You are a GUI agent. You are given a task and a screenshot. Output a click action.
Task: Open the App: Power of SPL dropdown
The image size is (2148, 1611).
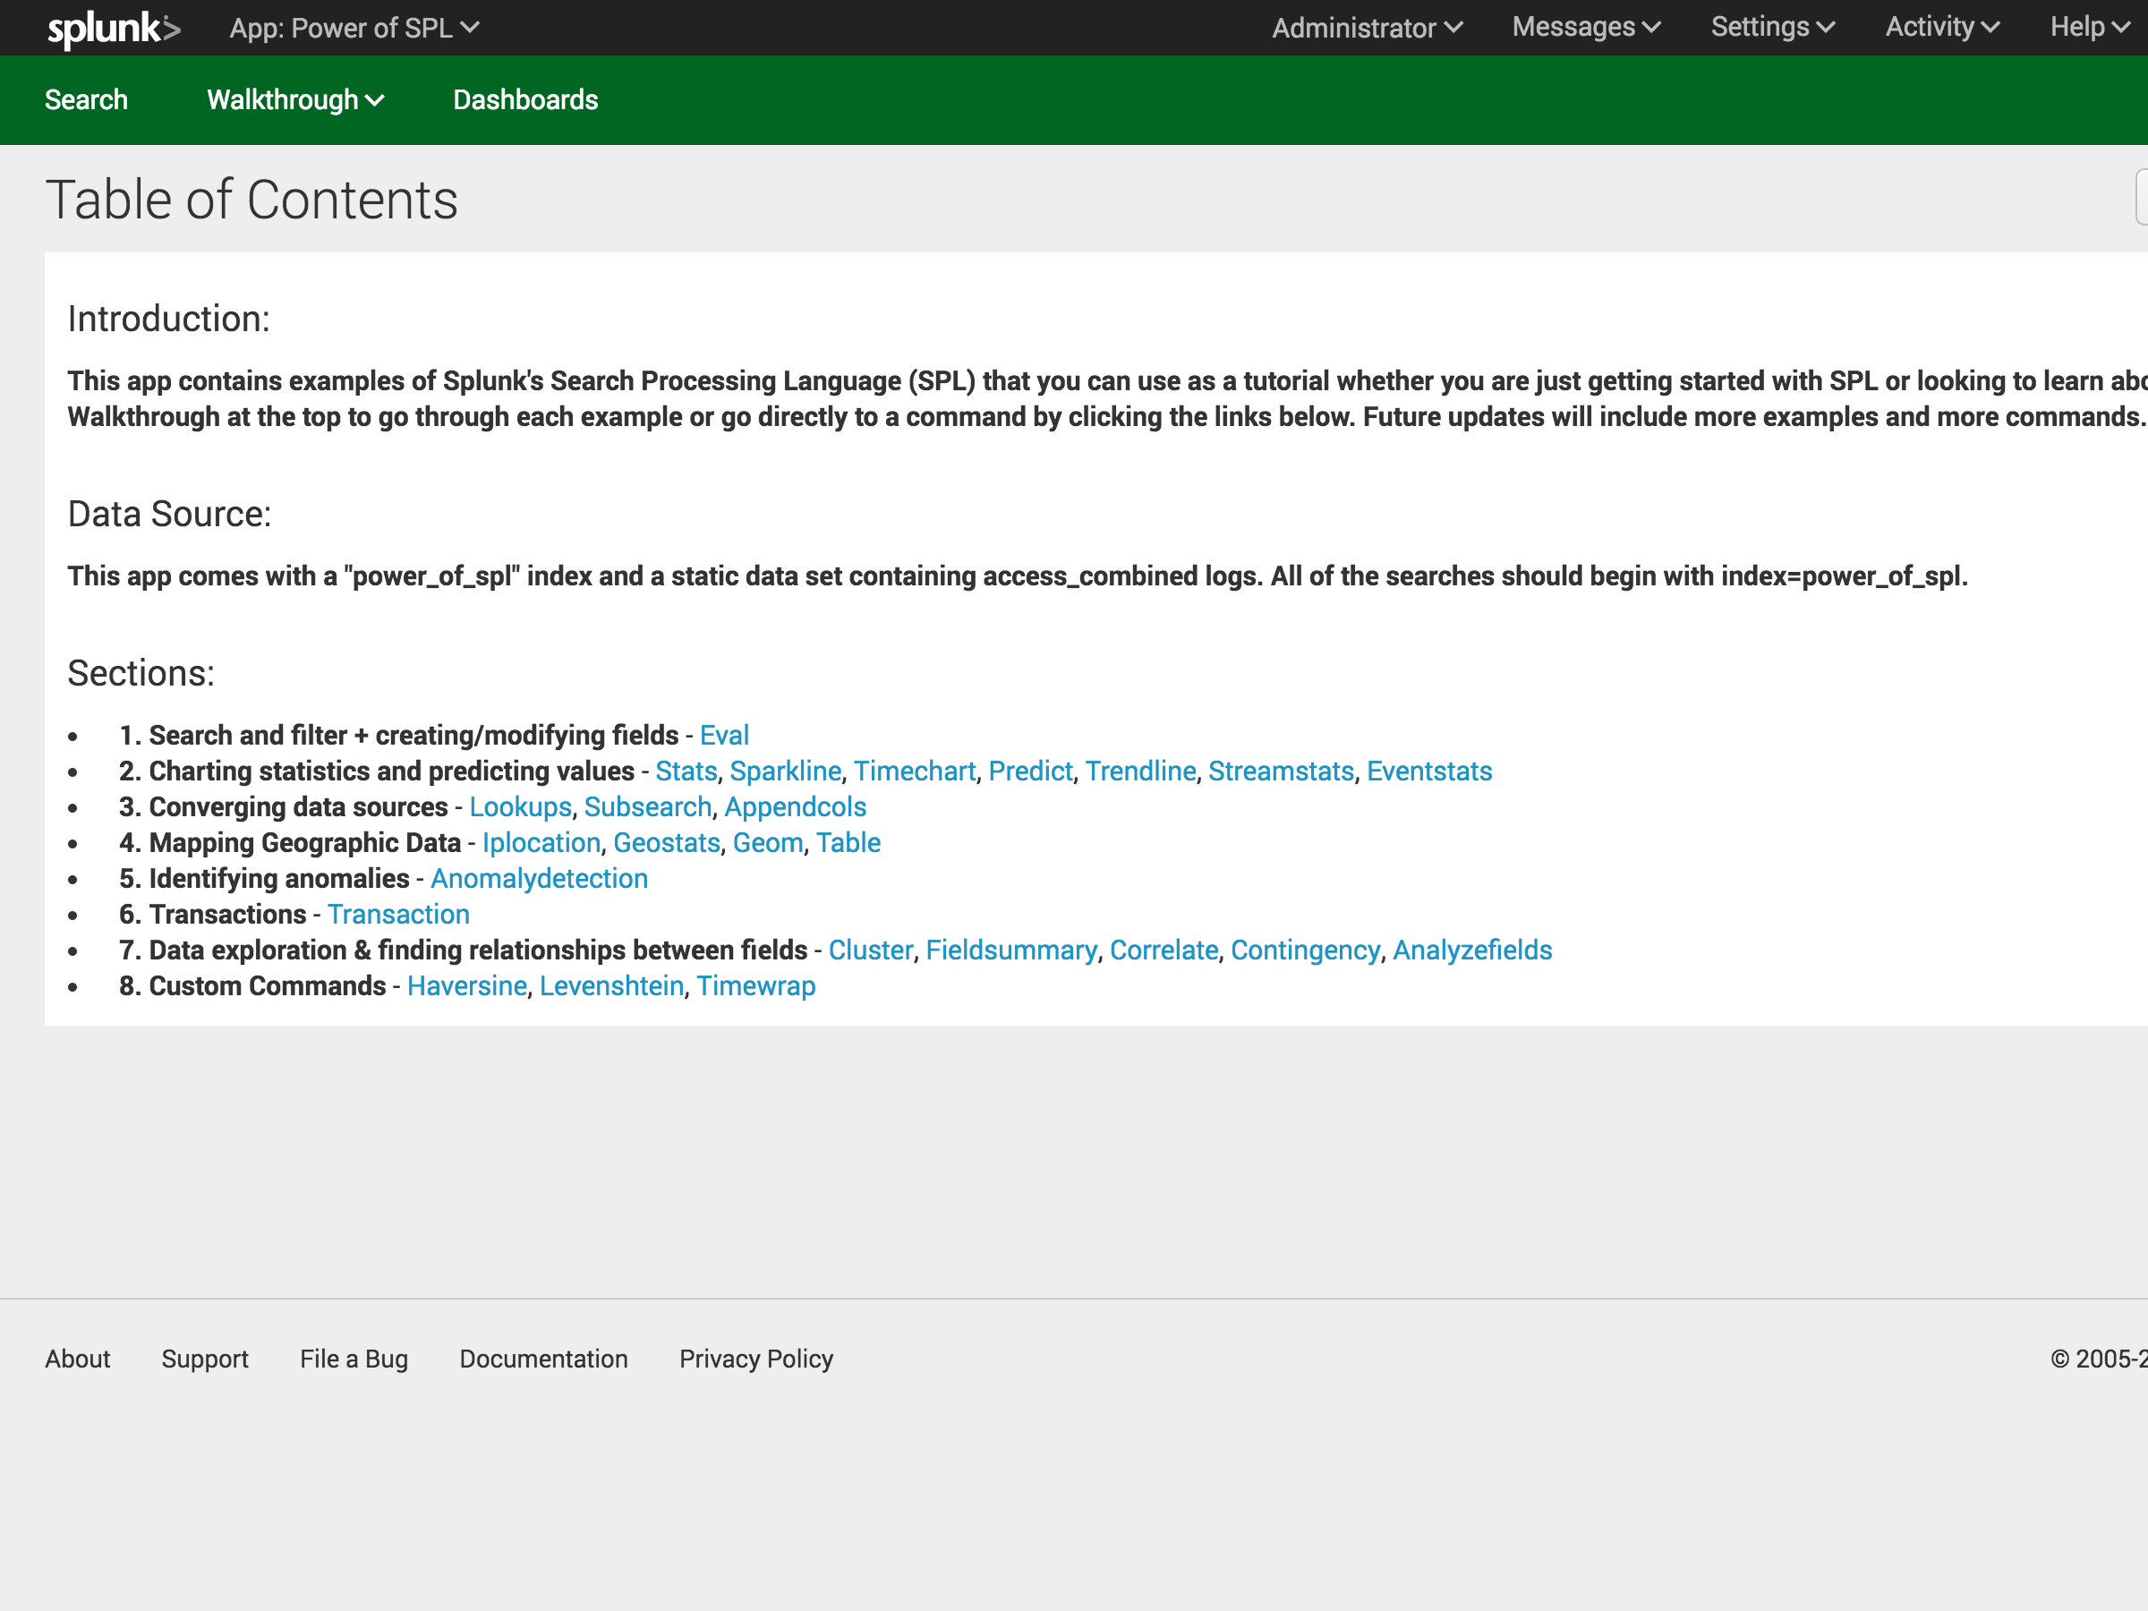pyautogui.click(x=354, y=28)
